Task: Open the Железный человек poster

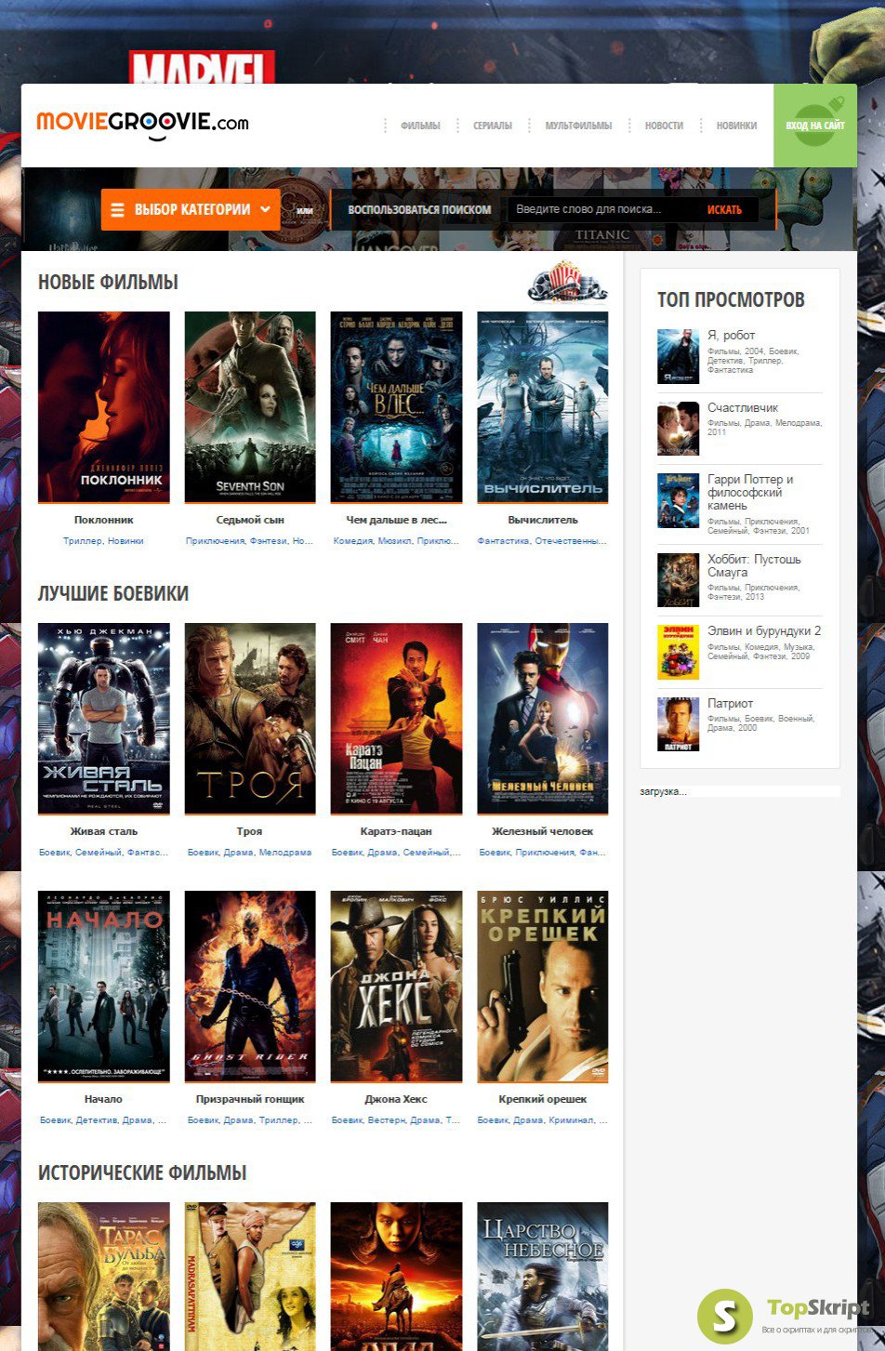Action: pos(543,719)
